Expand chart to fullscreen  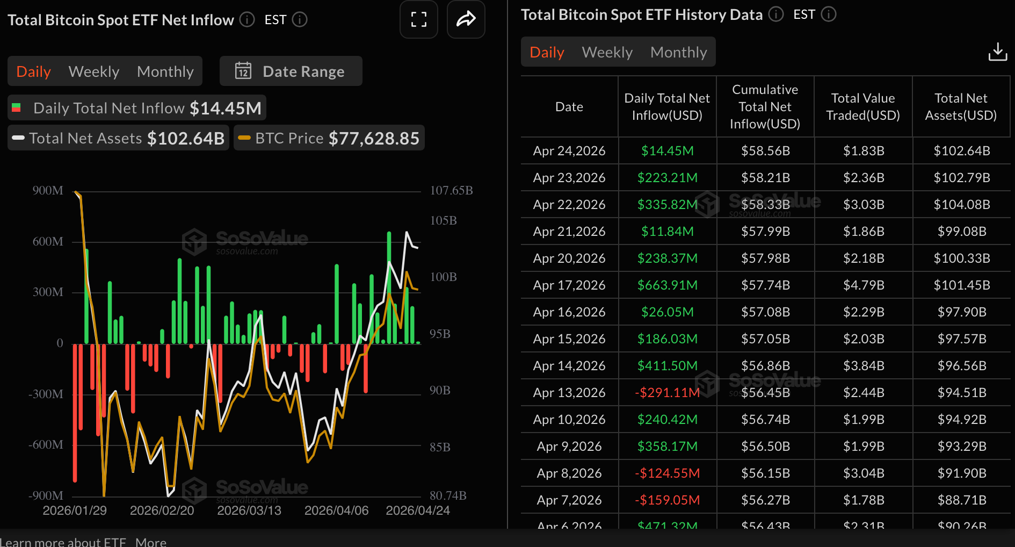(419, 19)
